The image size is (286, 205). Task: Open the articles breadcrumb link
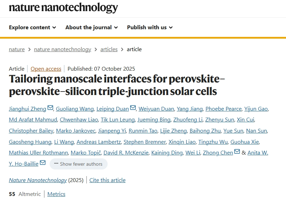click(109, 49)
